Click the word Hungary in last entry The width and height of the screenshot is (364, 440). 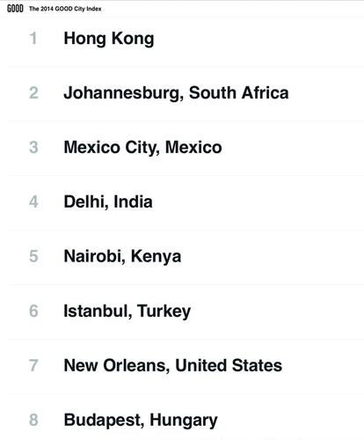point(184,421)
